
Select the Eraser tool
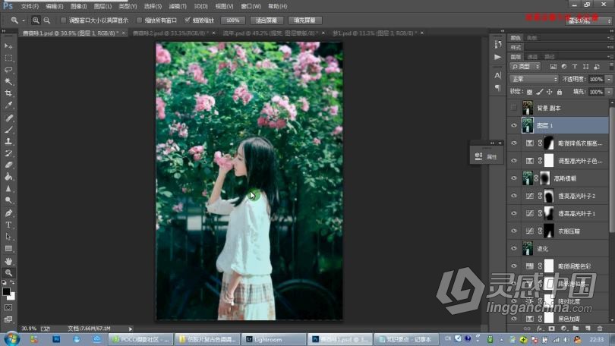pos(8,165)
